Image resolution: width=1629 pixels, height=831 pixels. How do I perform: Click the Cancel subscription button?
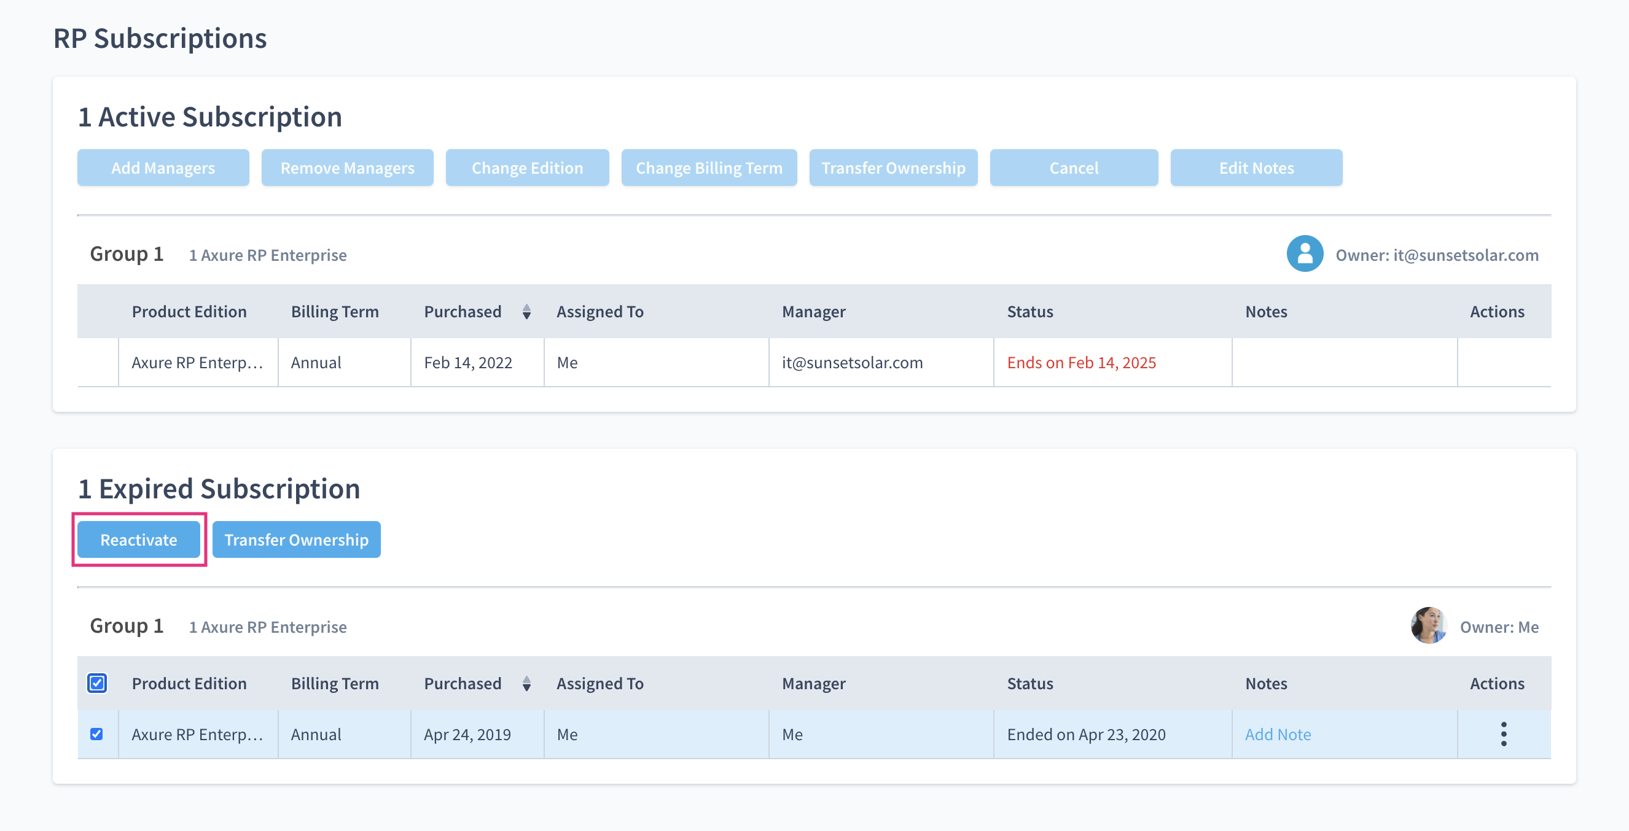[x=1073, y=168]
